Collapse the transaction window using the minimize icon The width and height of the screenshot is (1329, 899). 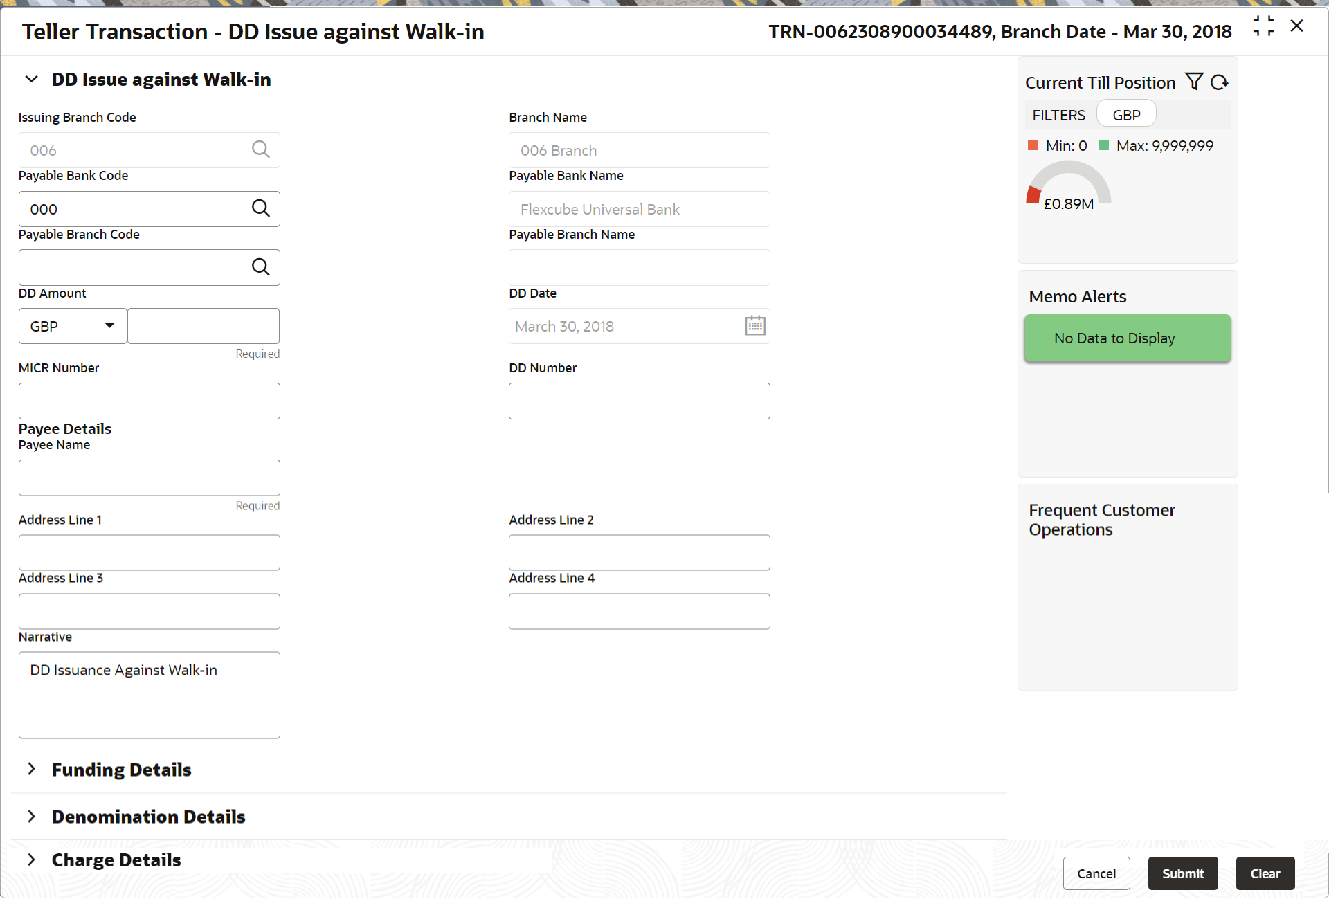(1263, 26)
